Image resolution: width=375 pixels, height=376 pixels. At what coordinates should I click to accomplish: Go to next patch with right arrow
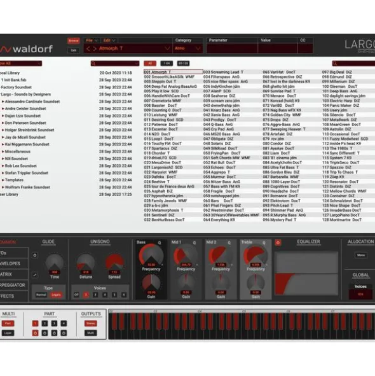pos(95,49)
